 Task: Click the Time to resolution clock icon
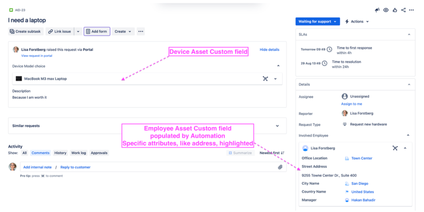[x=325, y=63]
